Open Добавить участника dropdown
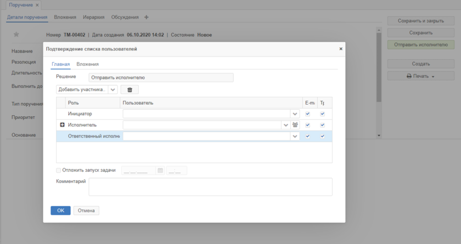461x244 pixels. click(113, 89)
